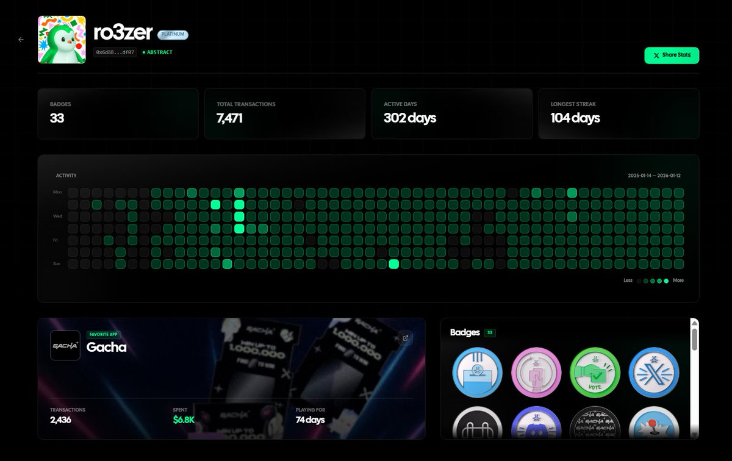Click the ro3zer username heading
Screen dimensions: 732x461
coord(123,34)
